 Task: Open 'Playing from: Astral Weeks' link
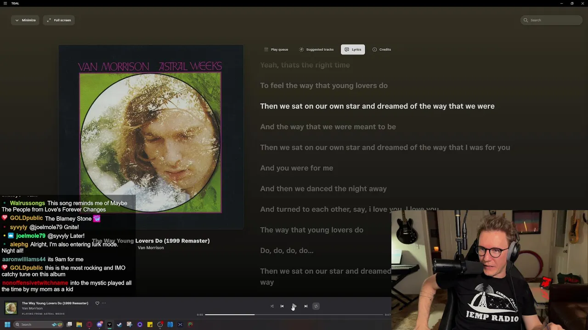tap(43, 313)
